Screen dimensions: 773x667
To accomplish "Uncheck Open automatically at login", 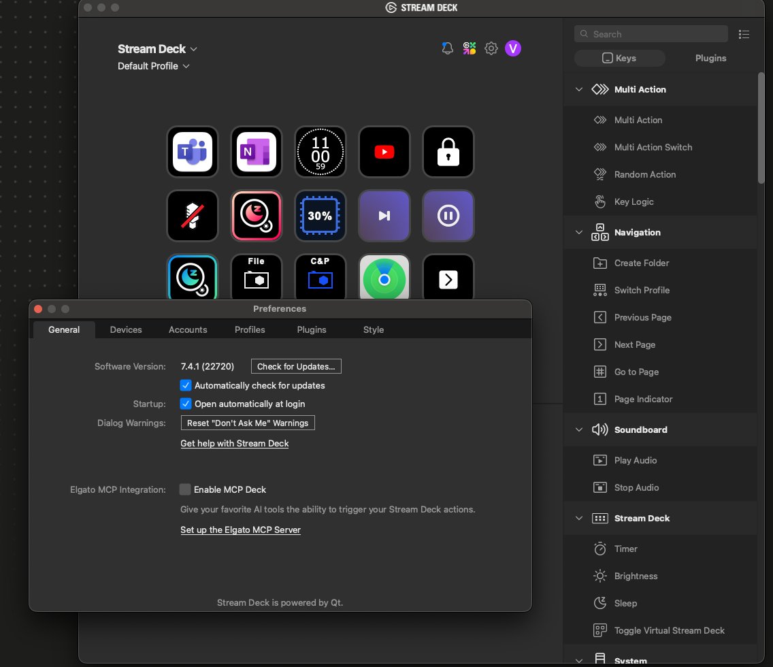I will (x=185, y=404).
